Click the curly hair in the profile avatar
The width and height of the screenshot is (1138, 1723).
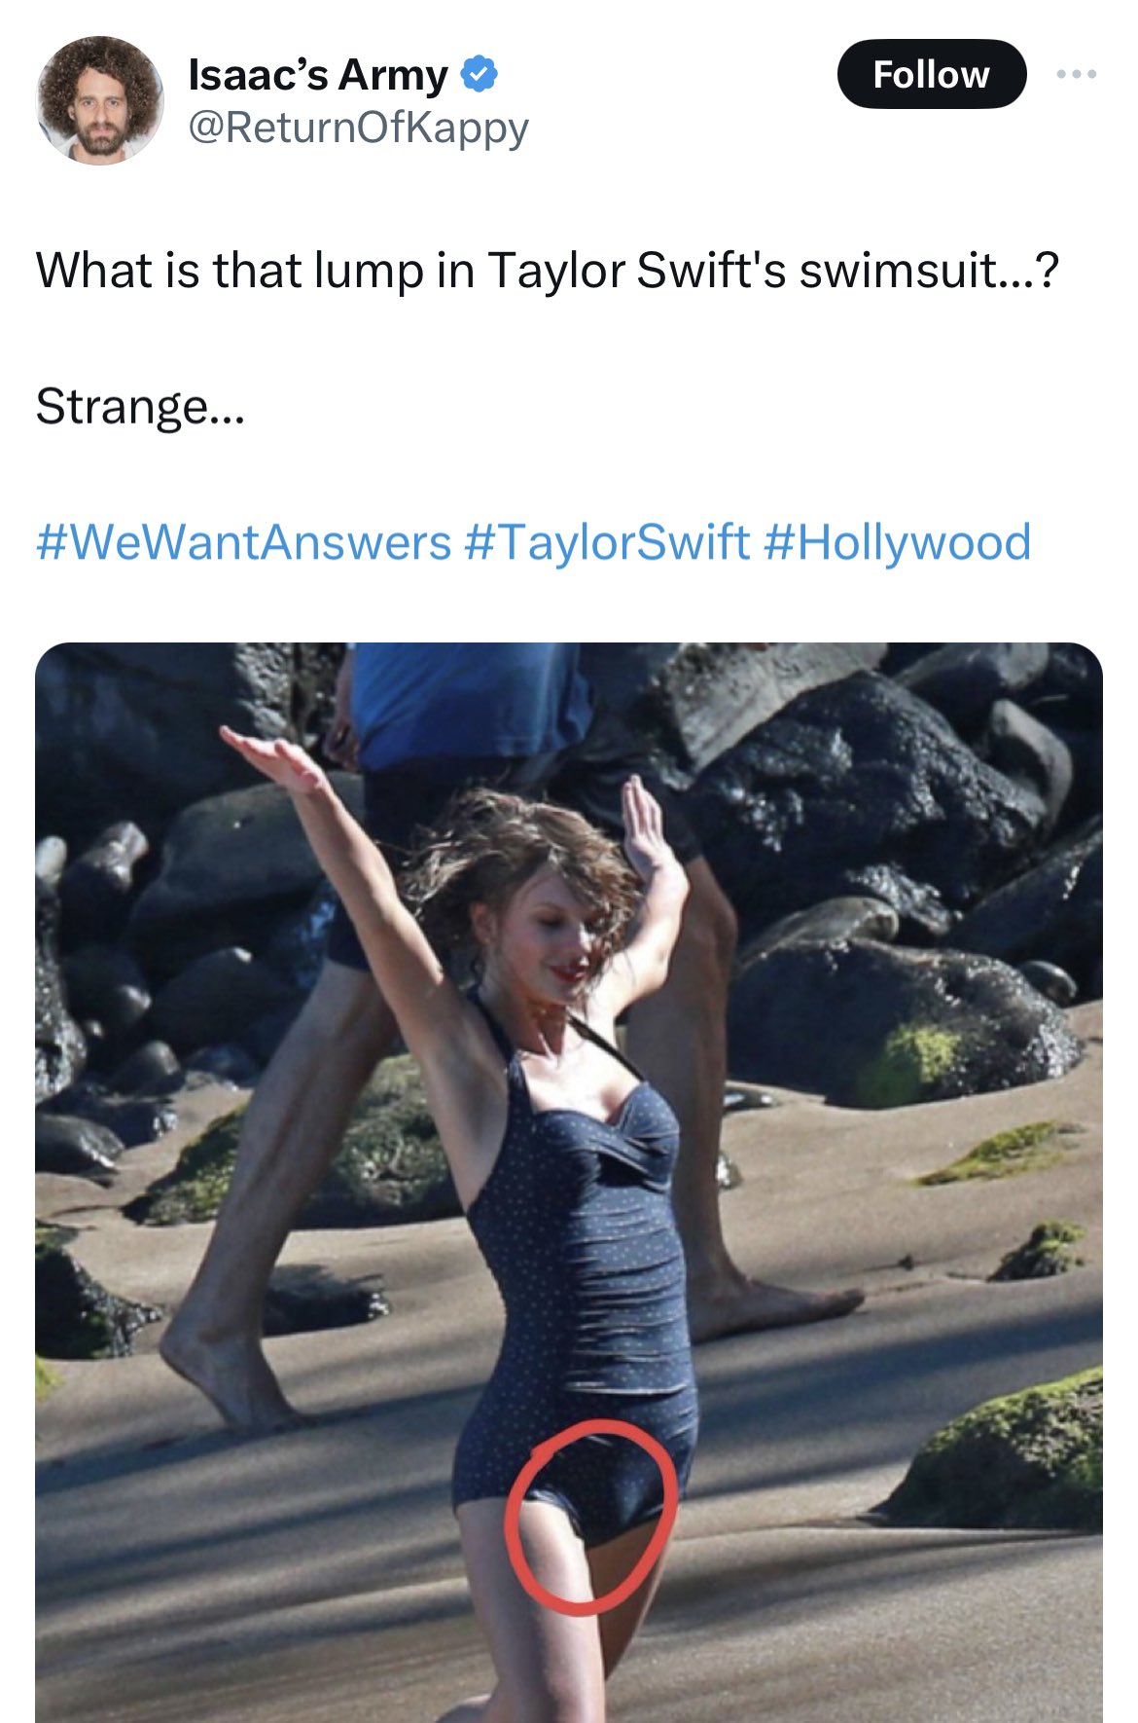[x=100, y=66]
